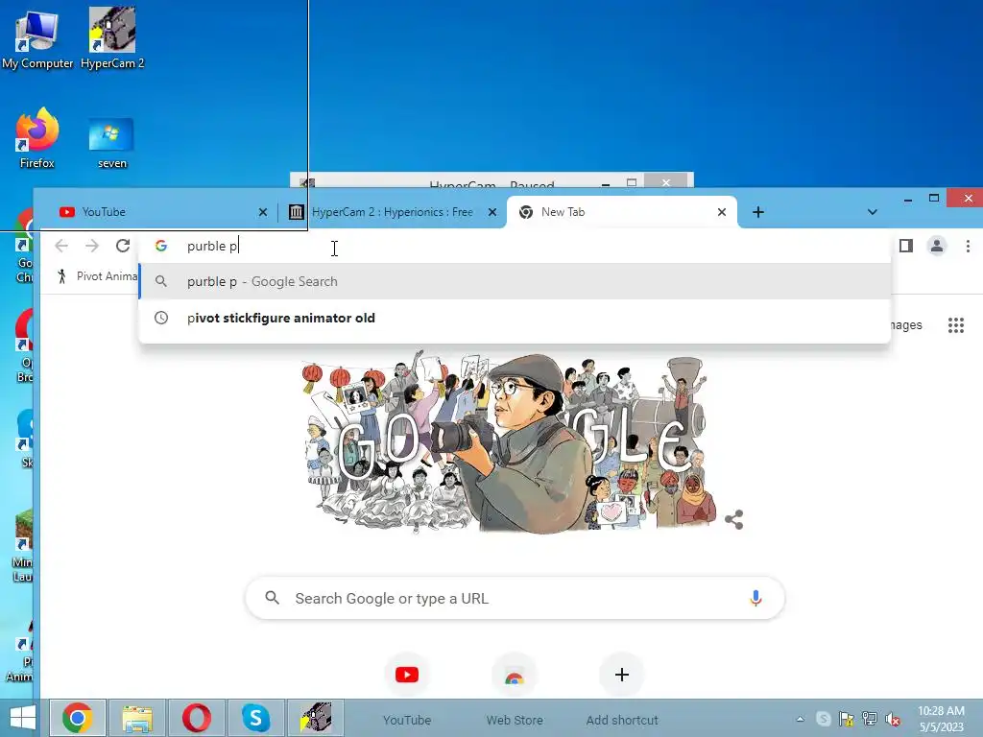The height and width of the screenshot is (737, 983).
Task: Maximize the Chrome window
Action: (933, 199)
